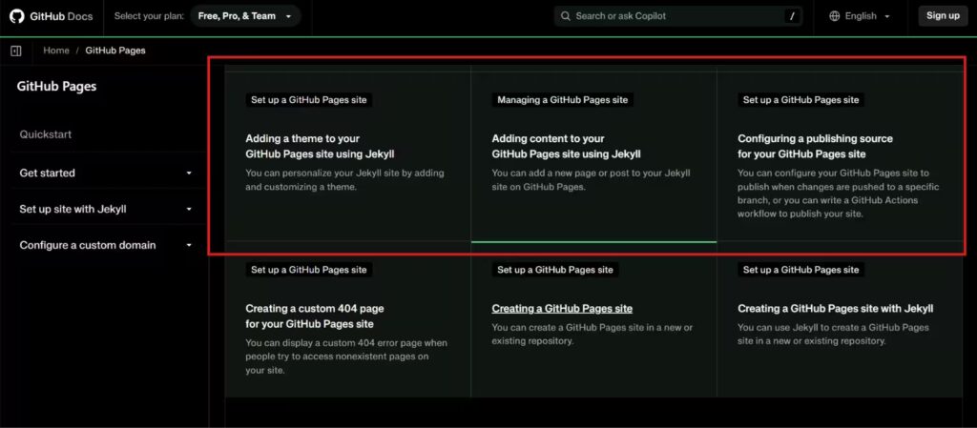Open Creating a GitHub Pages site with Jekyll
The width and height of the screenshot is (977, 428).
click(836, 309)
